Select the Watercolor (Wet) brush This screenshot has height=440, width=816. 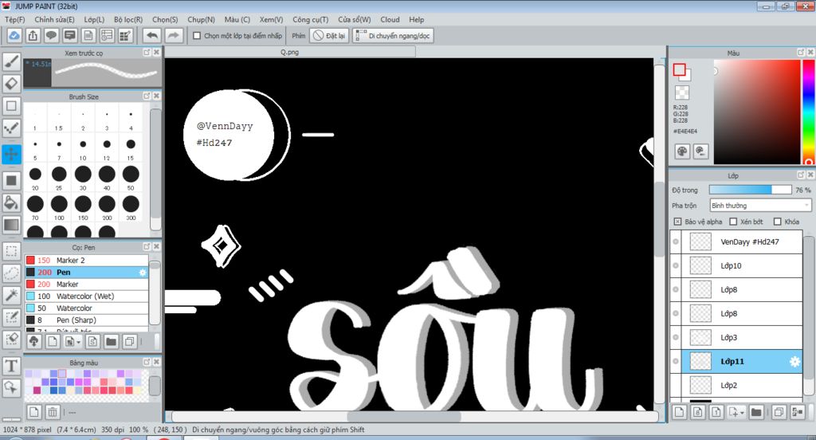tap(86, 297)
